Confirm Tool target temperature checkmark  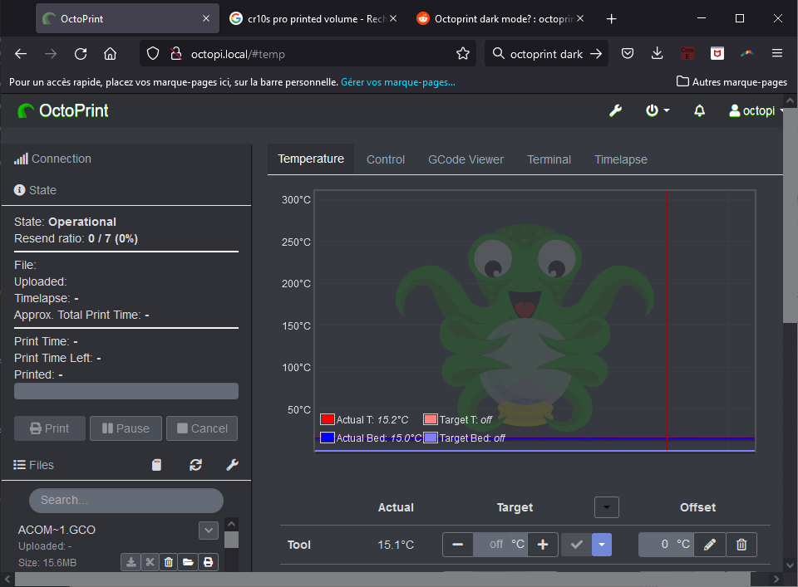point(577,545)
